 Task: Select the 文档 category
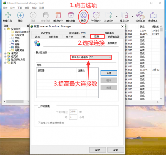(17, 38)
